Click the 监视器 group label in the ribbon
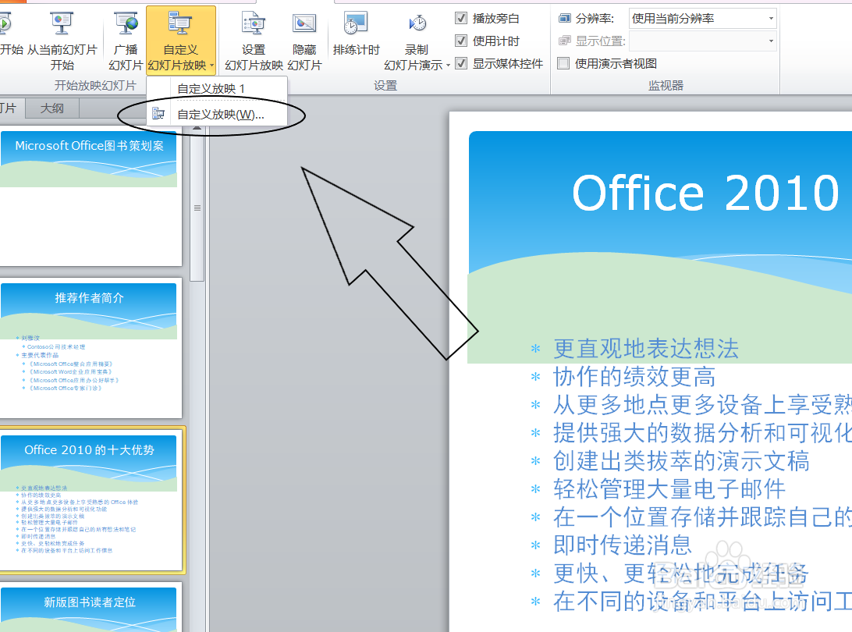This screenshot has height=632, width=852. point(666,86)
